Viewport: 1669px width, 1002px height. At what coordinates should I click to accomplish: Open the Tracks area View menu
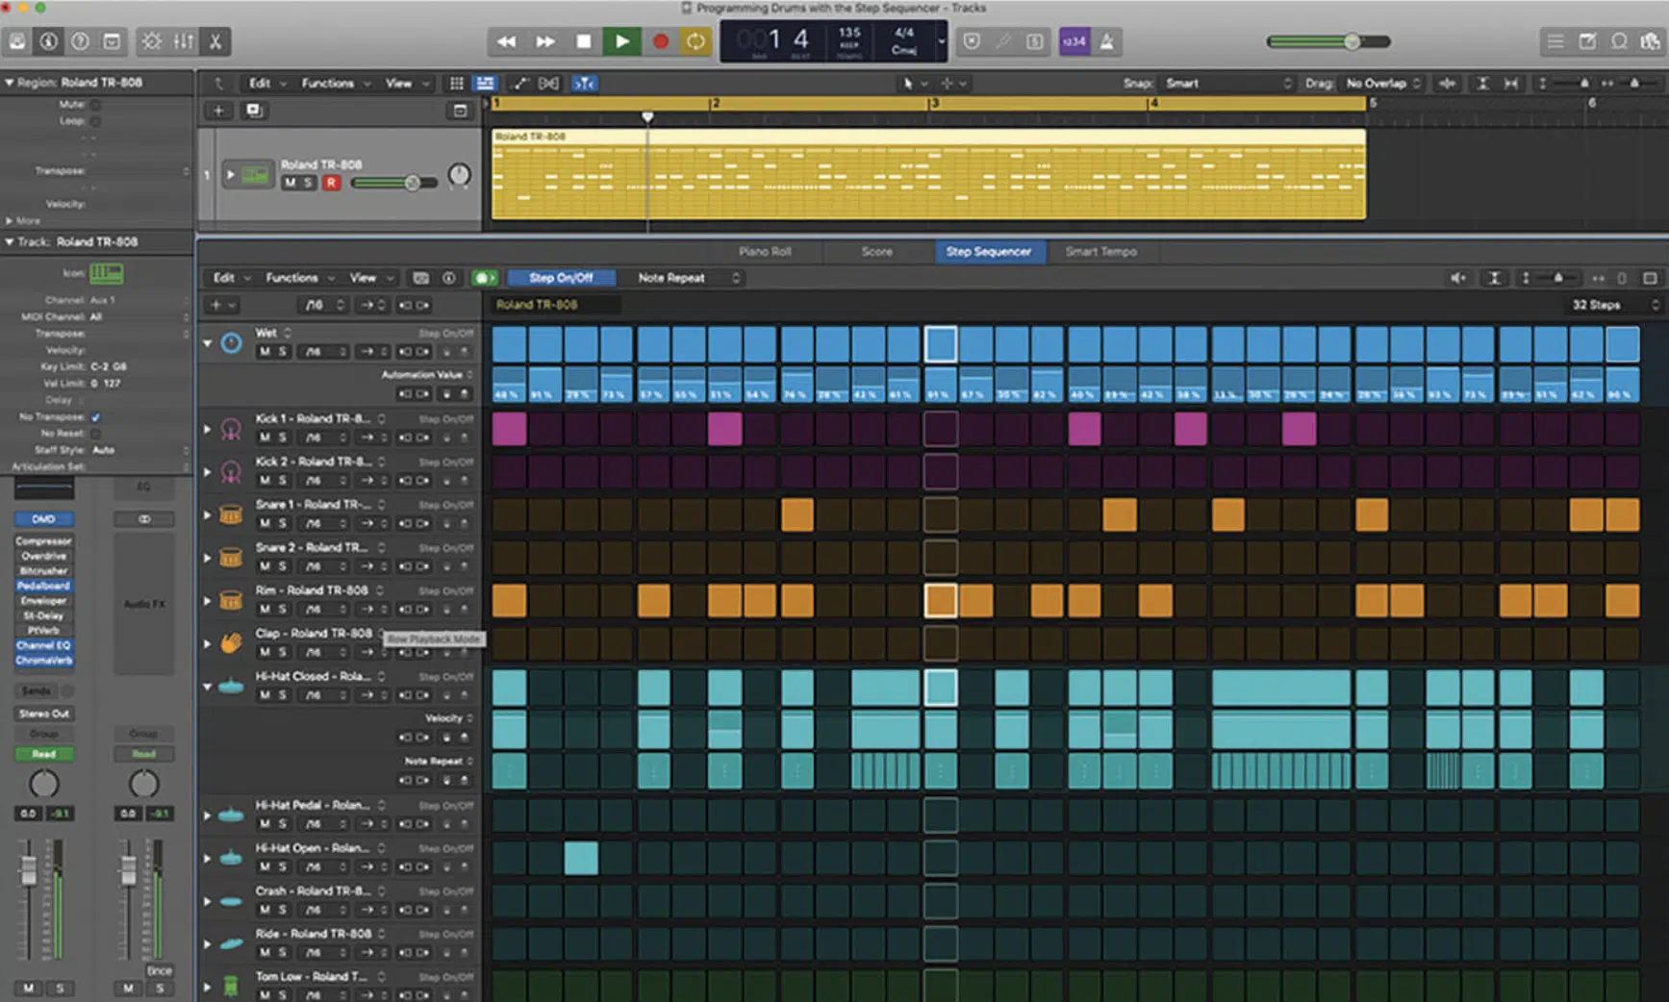coord(406,84)
